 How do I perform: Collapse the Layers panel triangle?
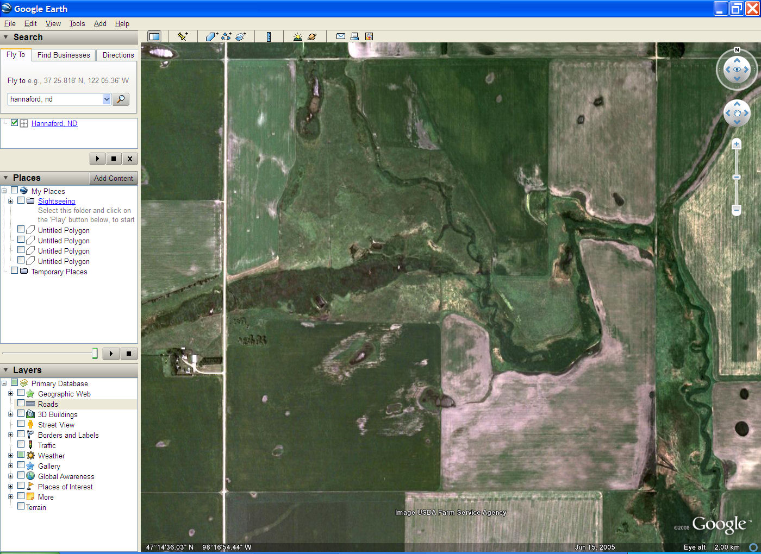click(6, 370)
